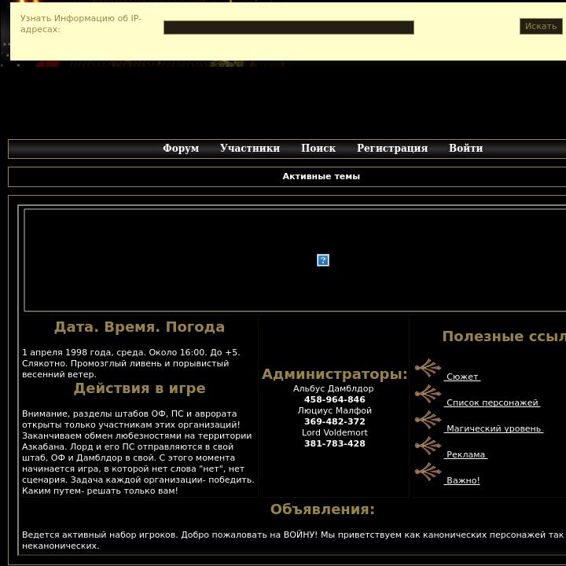
Task: Click the Искать button
Action: click(541, 27)
